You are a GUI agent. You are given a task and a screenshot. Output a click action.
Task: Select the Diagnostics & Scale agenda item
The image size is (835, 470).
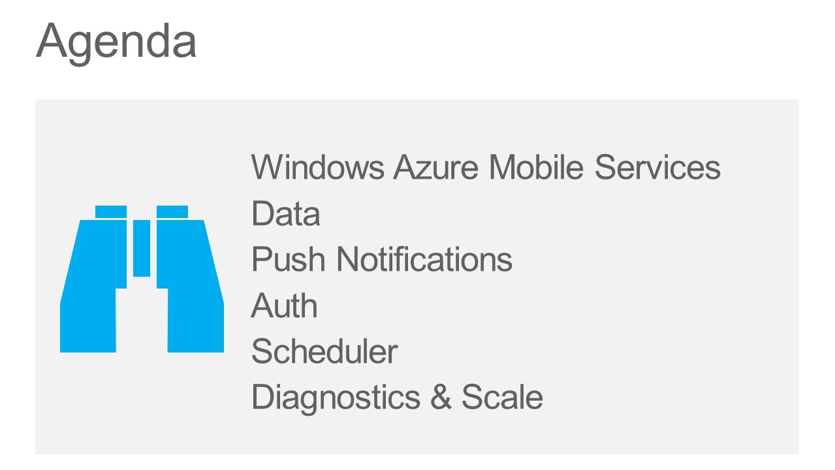[x=397, y=397]
